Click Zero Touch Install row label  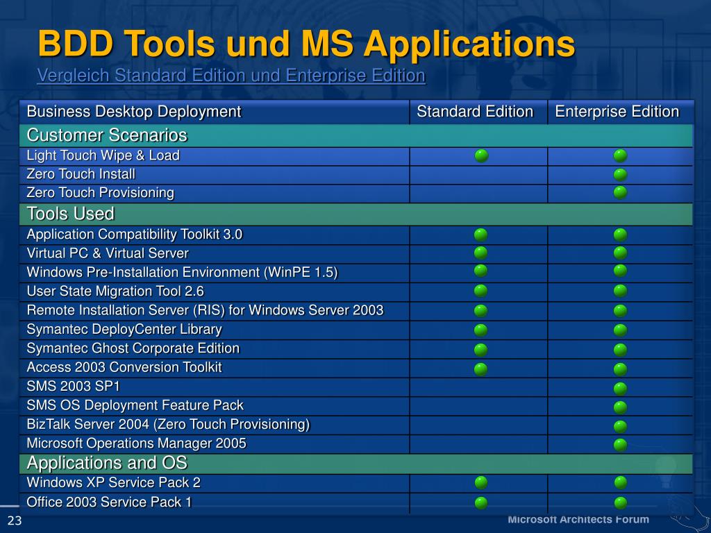[x=81, y=174]
